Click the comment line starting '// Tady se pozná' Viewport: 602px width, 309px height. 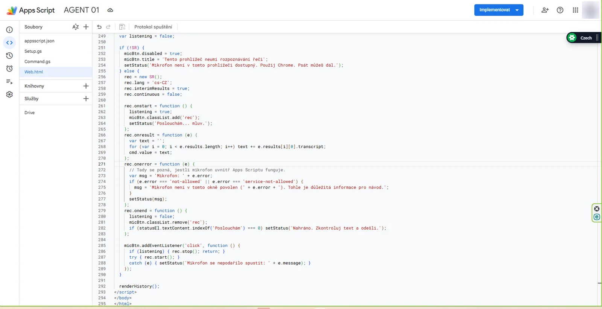click(x=207, y=170)
